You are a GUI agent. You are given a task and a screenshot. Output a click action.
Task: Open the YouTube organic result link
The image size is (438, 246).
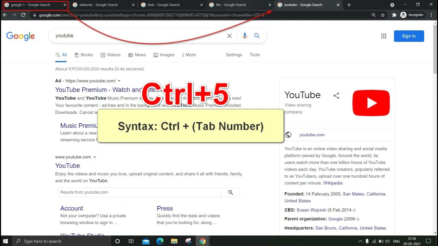click(x=68, y=166)
